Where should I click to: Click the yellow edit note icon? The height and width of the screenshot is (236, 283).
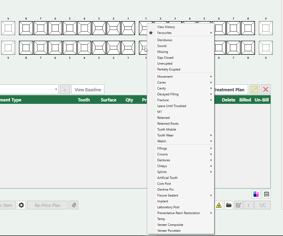[x=254, y=89]
